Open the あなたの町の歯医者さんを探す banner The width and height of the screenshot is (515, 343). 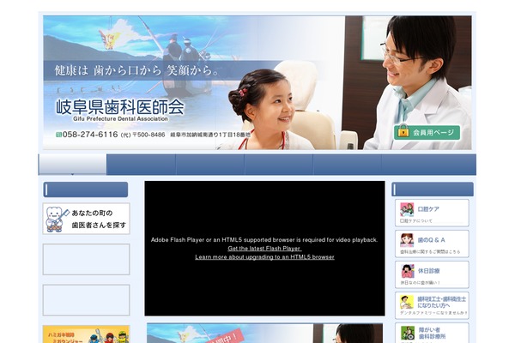point(86,219)
